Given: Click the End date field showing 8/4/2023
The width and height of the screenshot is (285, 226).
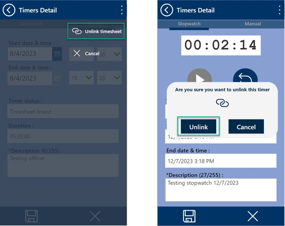Looking at the screenshot, I should point(30,78).
